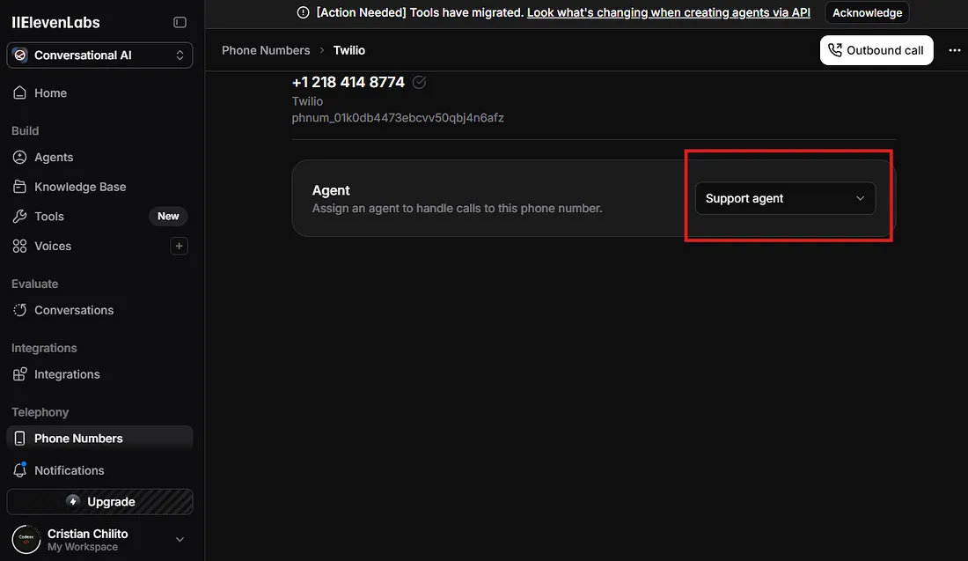Click the Knowledge Base folder icon

click(x=19, y=187)
